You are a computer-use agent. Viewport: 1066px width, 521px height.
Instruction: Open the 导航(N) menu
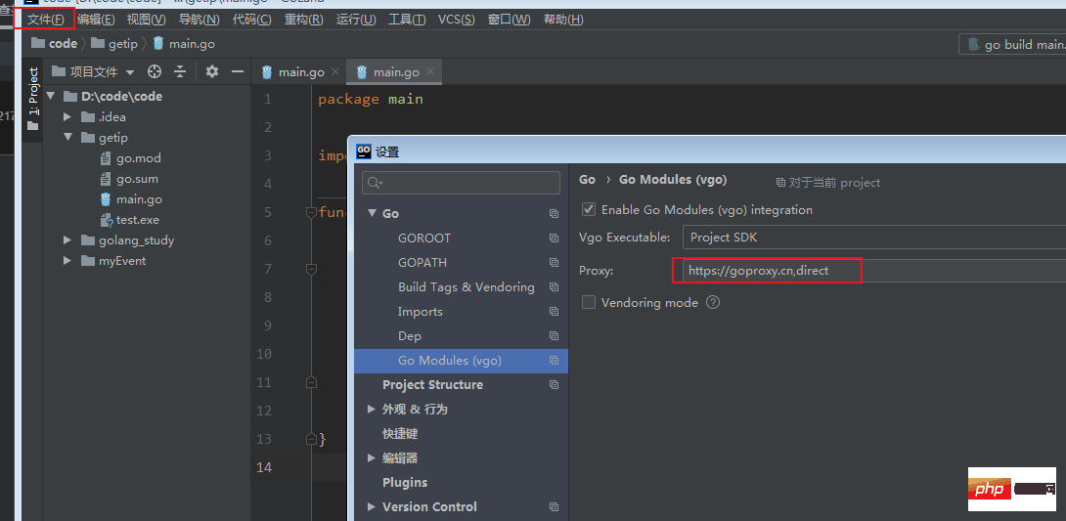click(200, 19)
